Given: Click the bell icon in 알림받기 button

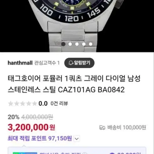Looking at the screenshot, I should 71,63.
